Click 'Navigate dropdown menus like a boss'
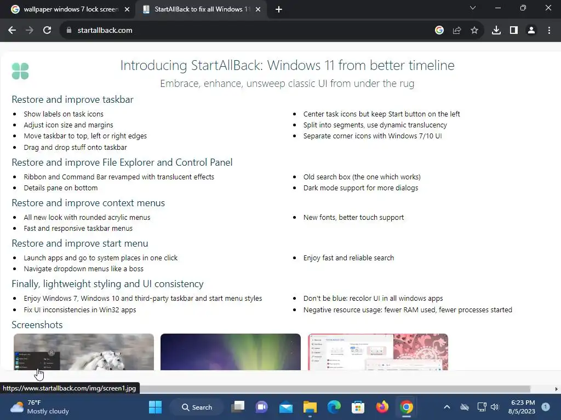The image size is (561, 420). pos(84,269)
